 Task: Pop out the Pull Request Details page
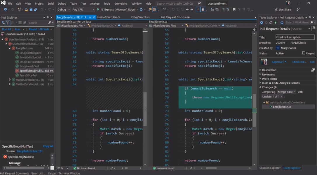(x=313, y=29)
